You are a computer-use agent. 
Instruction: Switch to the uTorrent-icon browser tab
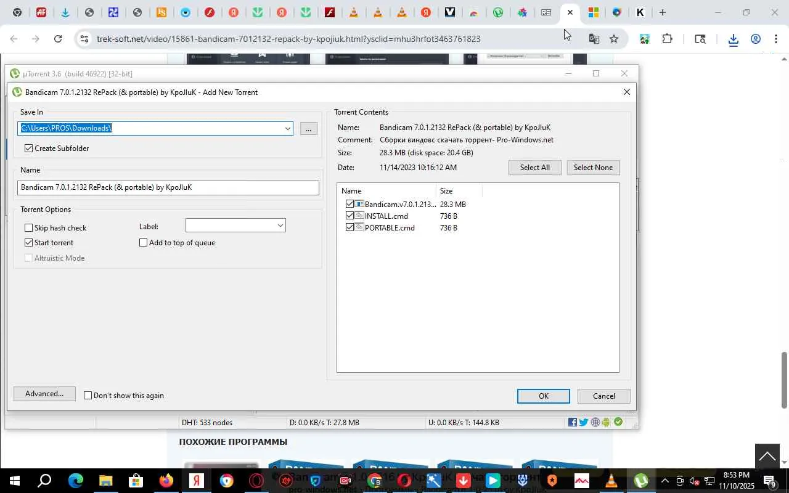pyautogui.click(x=498, y=12)
